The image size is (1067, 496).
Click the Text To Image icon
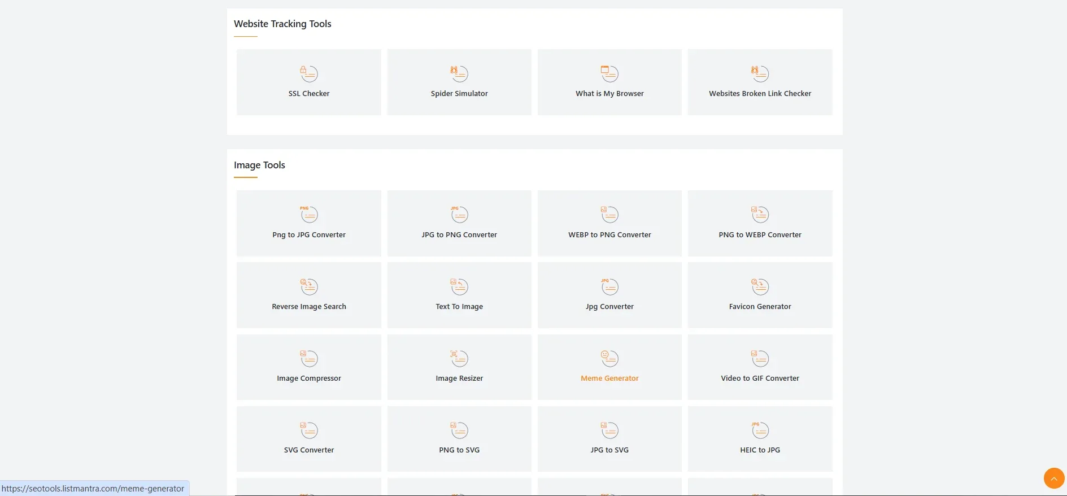(459, 286)
